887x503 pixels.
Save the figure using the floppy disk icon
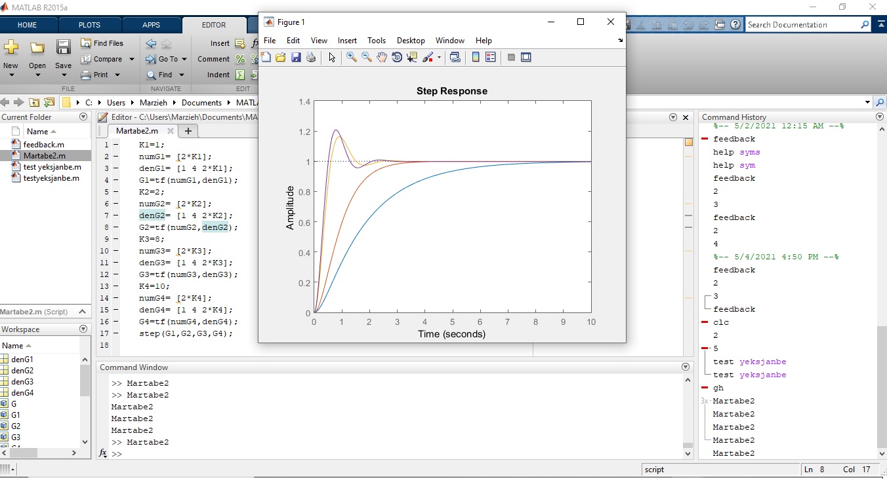click(x=296, y=58)
